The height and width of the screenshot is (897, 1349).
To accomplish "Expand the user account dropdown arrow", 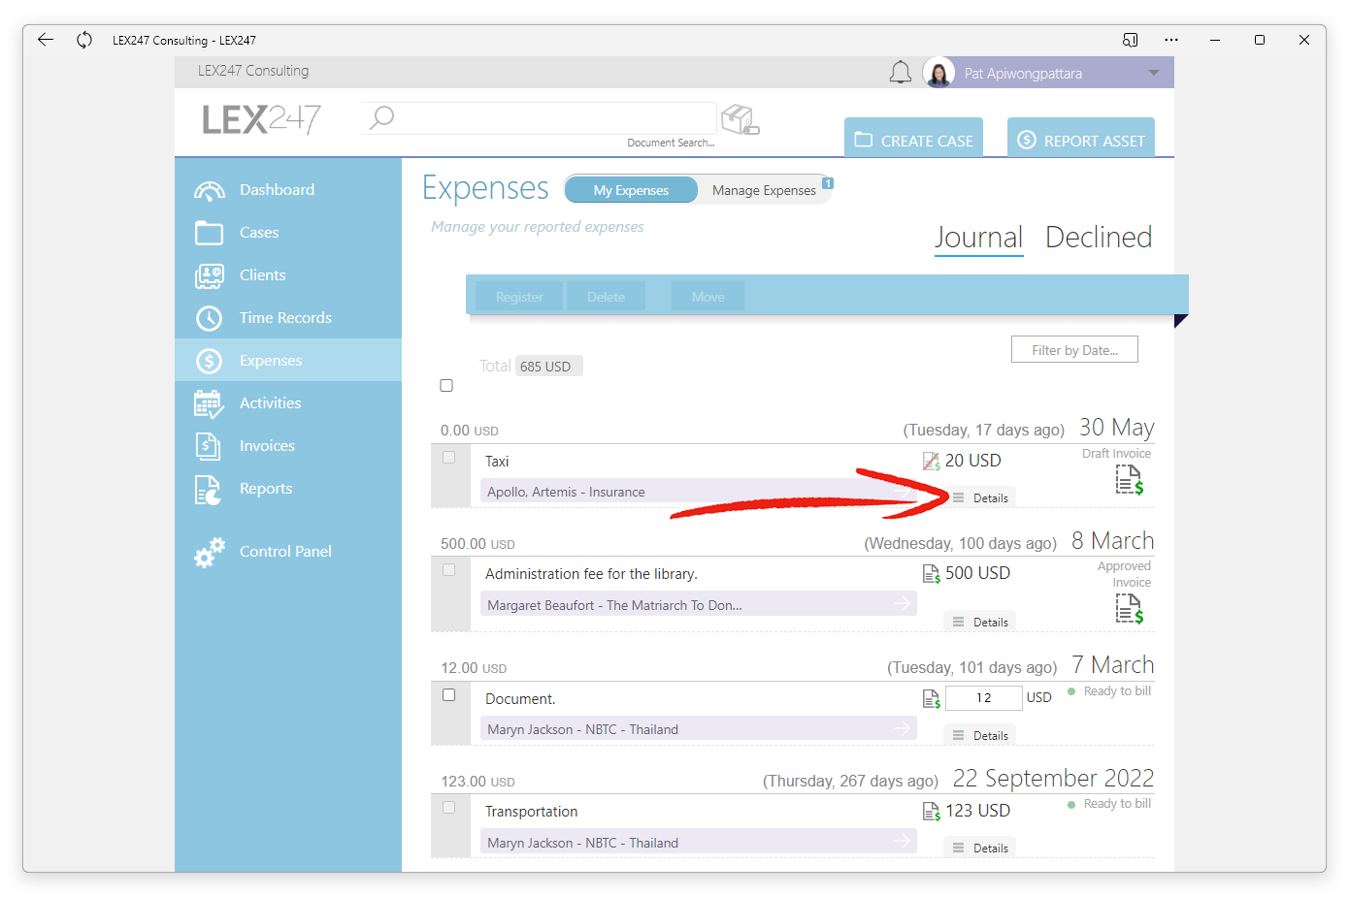I will coord(1153,73).
